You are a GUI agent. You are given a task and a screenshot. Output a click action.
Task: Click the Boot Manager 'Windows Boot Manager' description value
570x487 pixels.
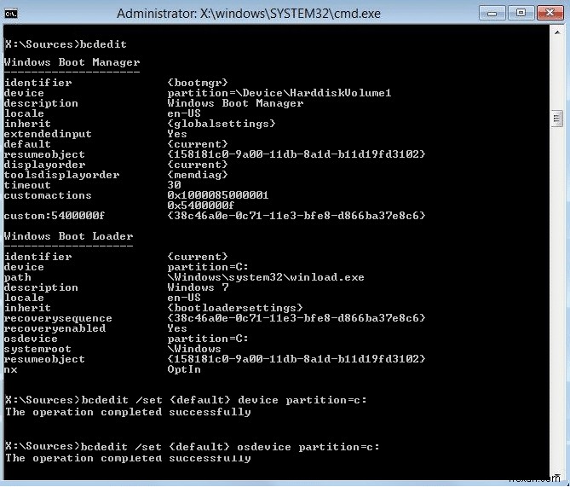[235, 103]
